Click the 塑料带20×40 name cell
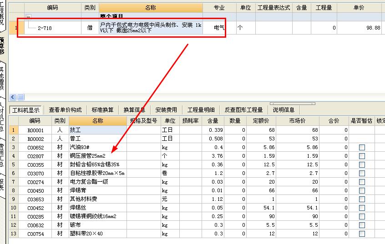 pos(98,234)
